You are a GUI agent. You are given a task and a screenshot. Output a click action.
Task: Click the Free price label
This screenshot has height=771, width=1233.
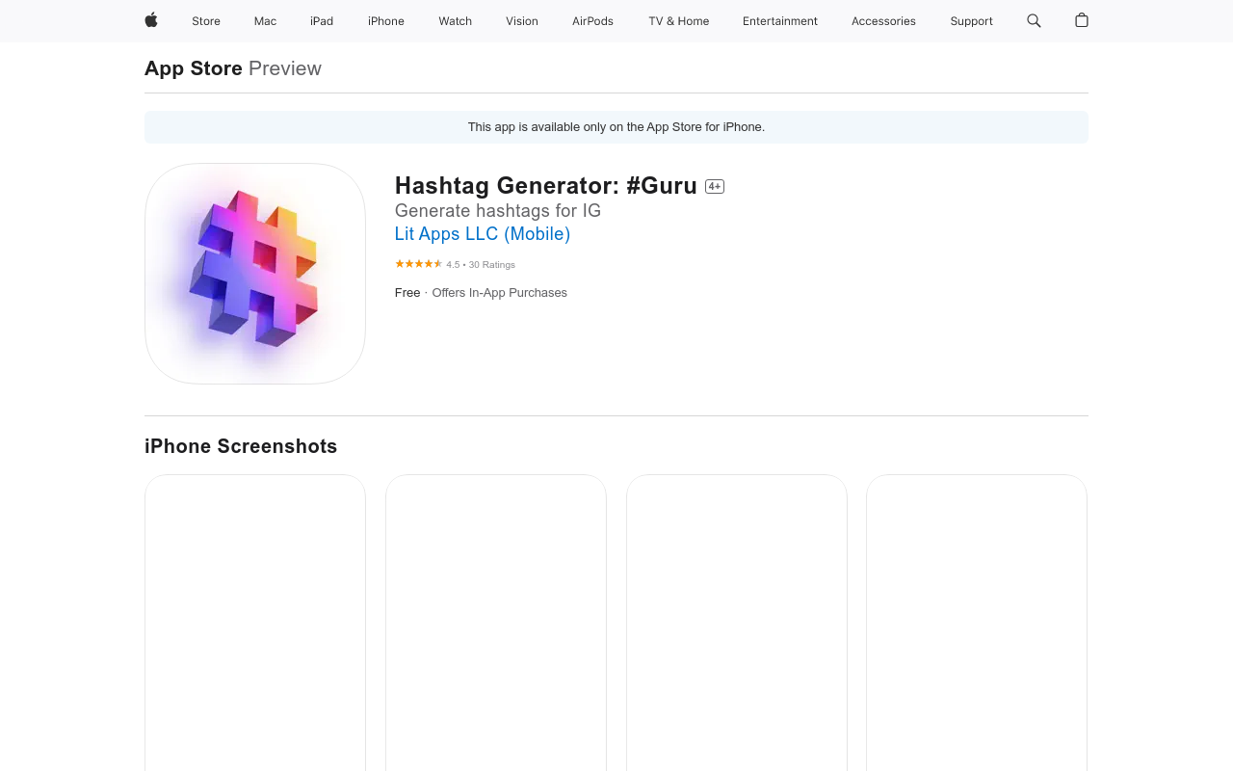[407, 293]
